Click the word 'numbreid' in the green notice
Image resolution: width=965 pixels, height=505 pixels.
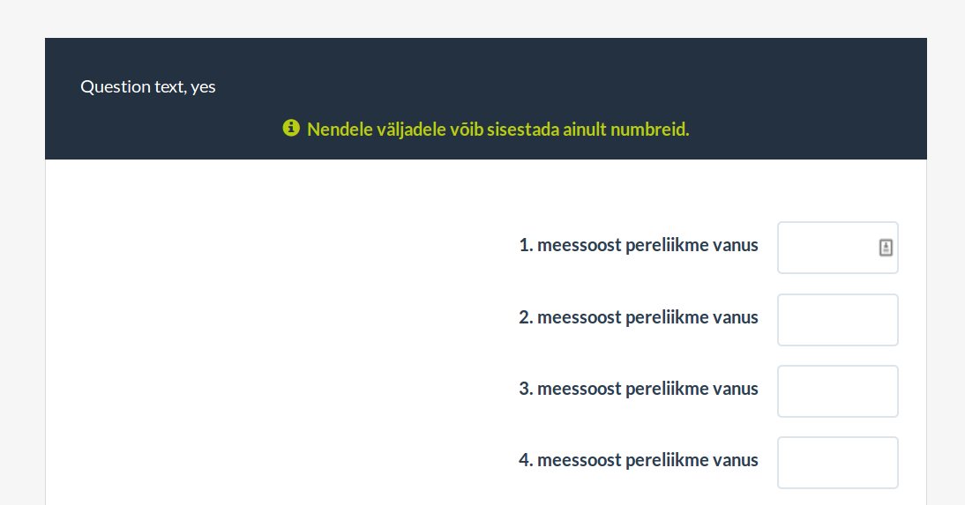pyautogui.click(x=654, y=130)
